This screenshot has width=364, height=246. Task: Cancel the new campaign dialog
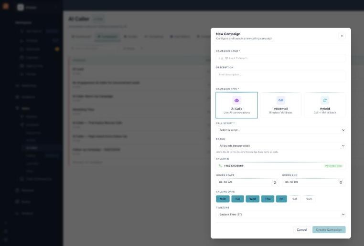(302, 230)
